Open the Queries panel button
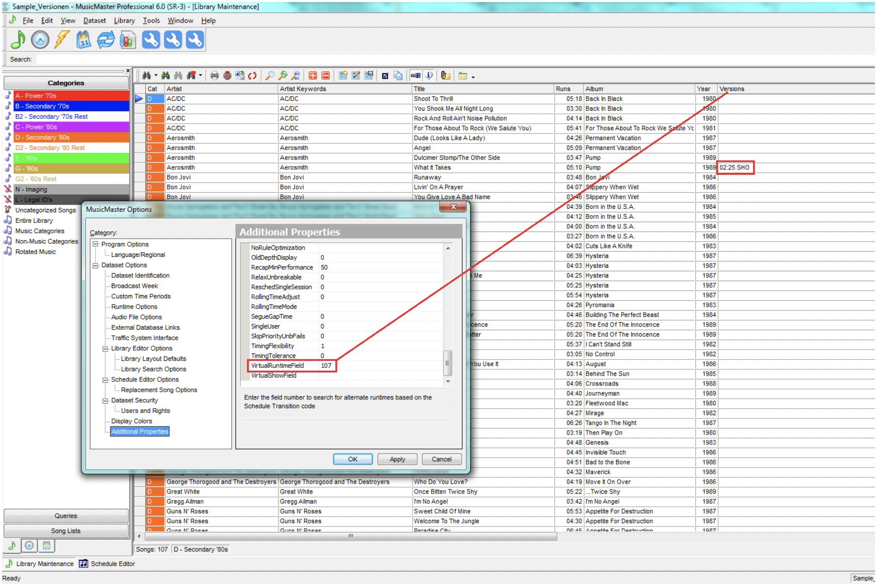Image resolution: width=876 pixels, height=586 pixels. point(66,516)
